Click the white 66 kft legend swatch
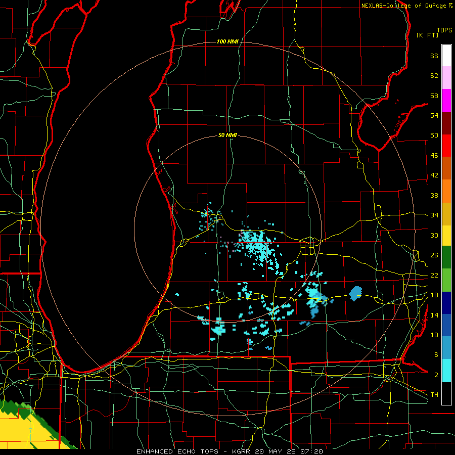Screen dimensions: 455x455 (x=446, y=56)
